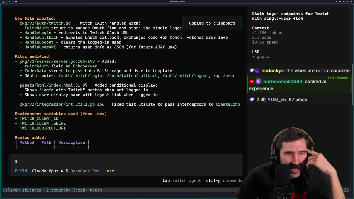Click the Build agent label
354x199 pixels.
click(21, 171)
